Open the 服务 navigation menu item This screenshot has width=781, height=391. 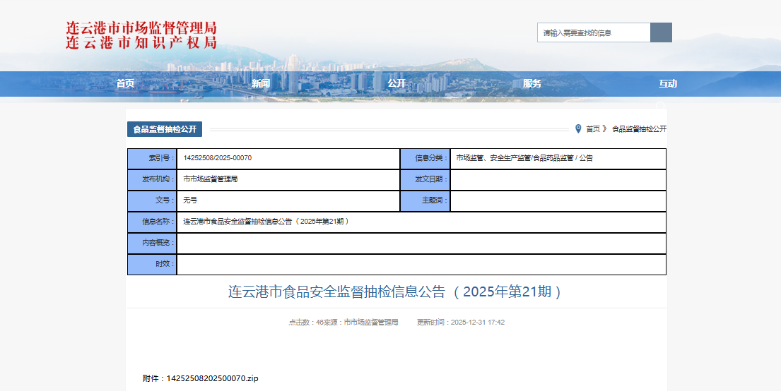pyautogui.click(x=532, y=83)
